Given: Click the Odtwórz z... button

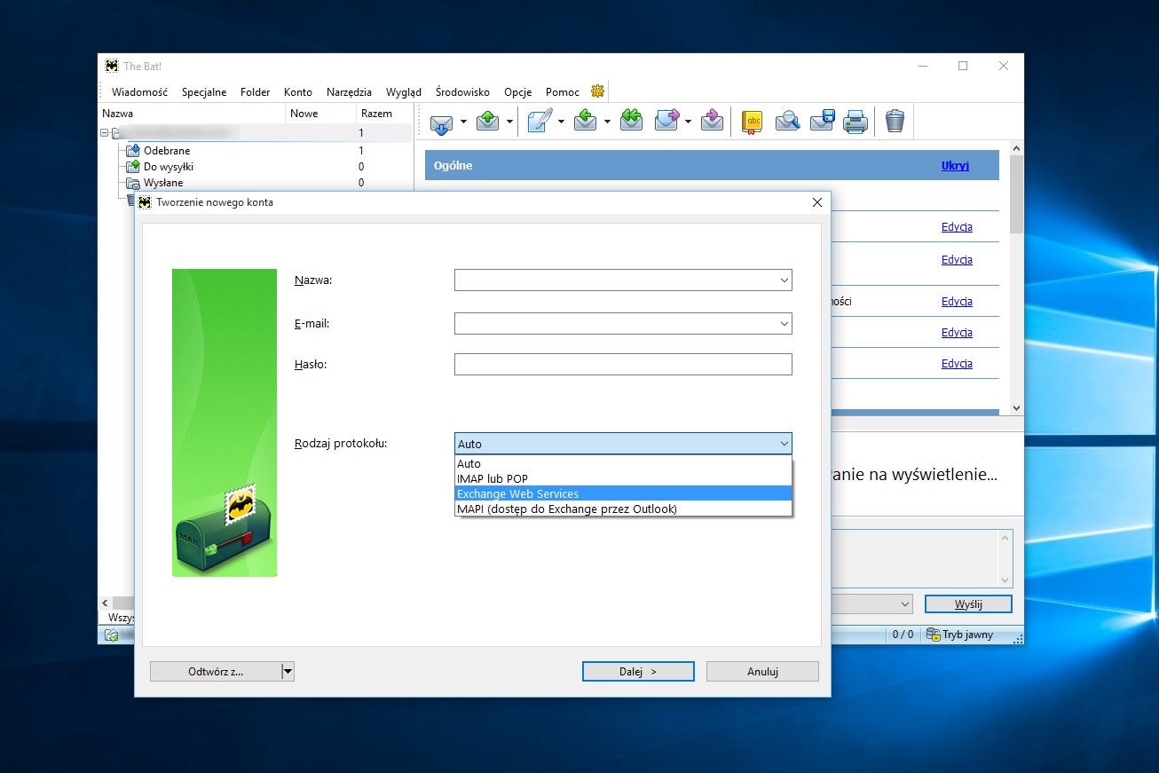Looking at the screenshot, I should click(216, 672).
